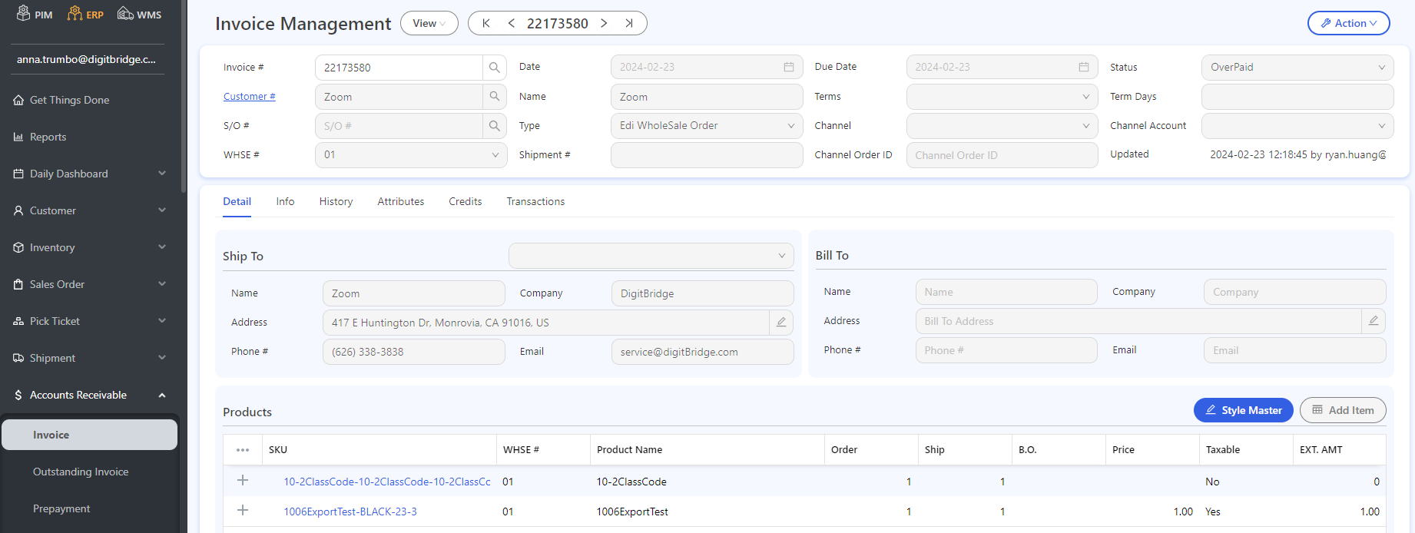Viewport: 1415px width, 533px height.
Task: Click the Term Days input field
Action: (1297, 97)
